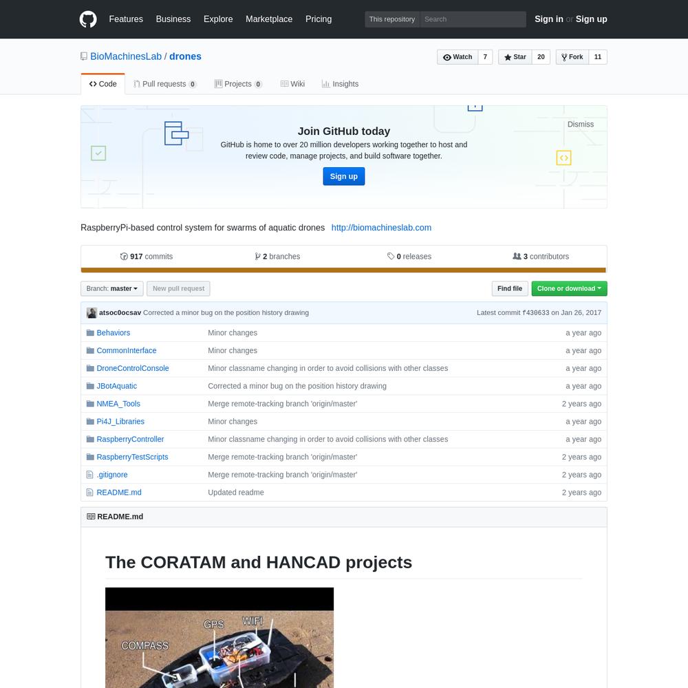The height and width of the screenshot is (688, 688).
Task: Switch to the Projects tab
Action: coord(238,84)
